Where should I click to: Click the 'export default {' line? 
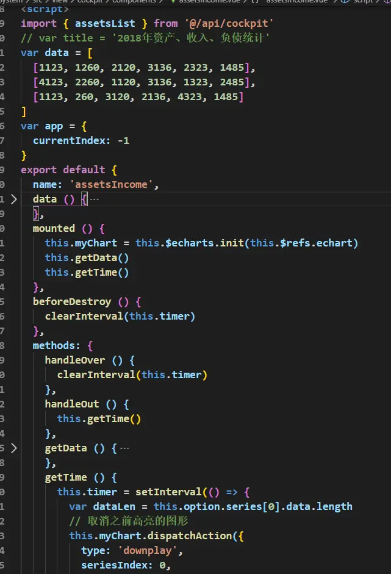(x=69, y=170)
